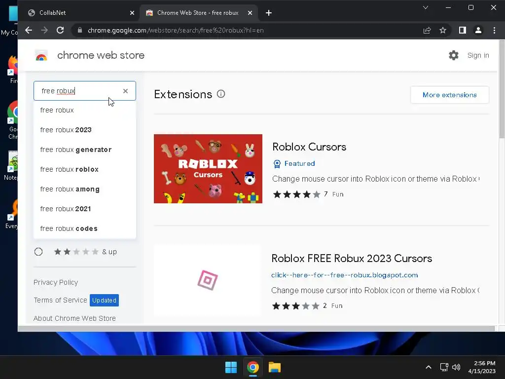Choose suggestion 'free robux 2023'

pos(85,130)
